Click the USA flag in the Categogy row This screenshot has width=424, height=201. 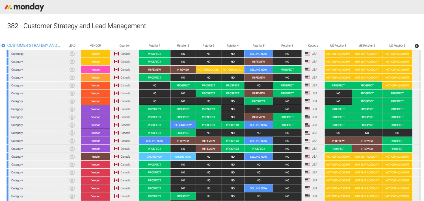(x=308, y=54)
